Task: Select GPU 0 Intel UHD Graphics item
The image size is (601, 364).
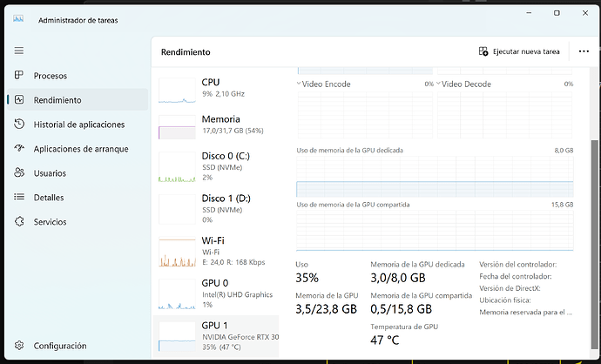Action: tap(216, 293)
